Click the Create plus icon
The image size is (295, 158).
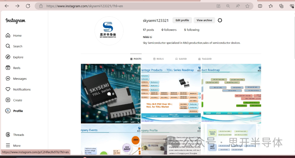point(8,100)
